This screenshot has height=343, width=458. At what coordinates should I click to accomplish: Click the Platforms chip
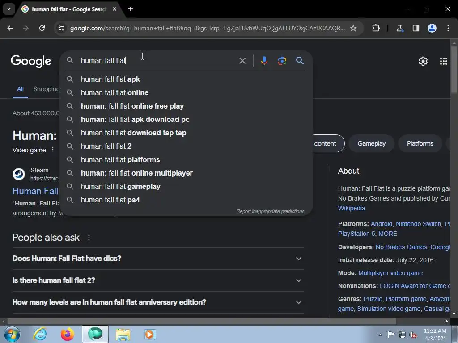pos(420,143)
